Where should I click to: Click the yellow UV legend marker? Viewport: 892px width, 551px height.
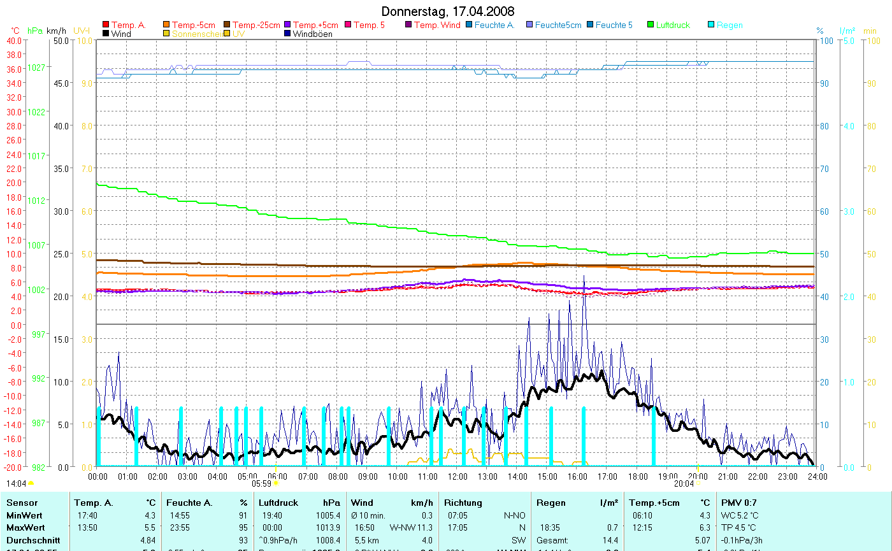227,34
